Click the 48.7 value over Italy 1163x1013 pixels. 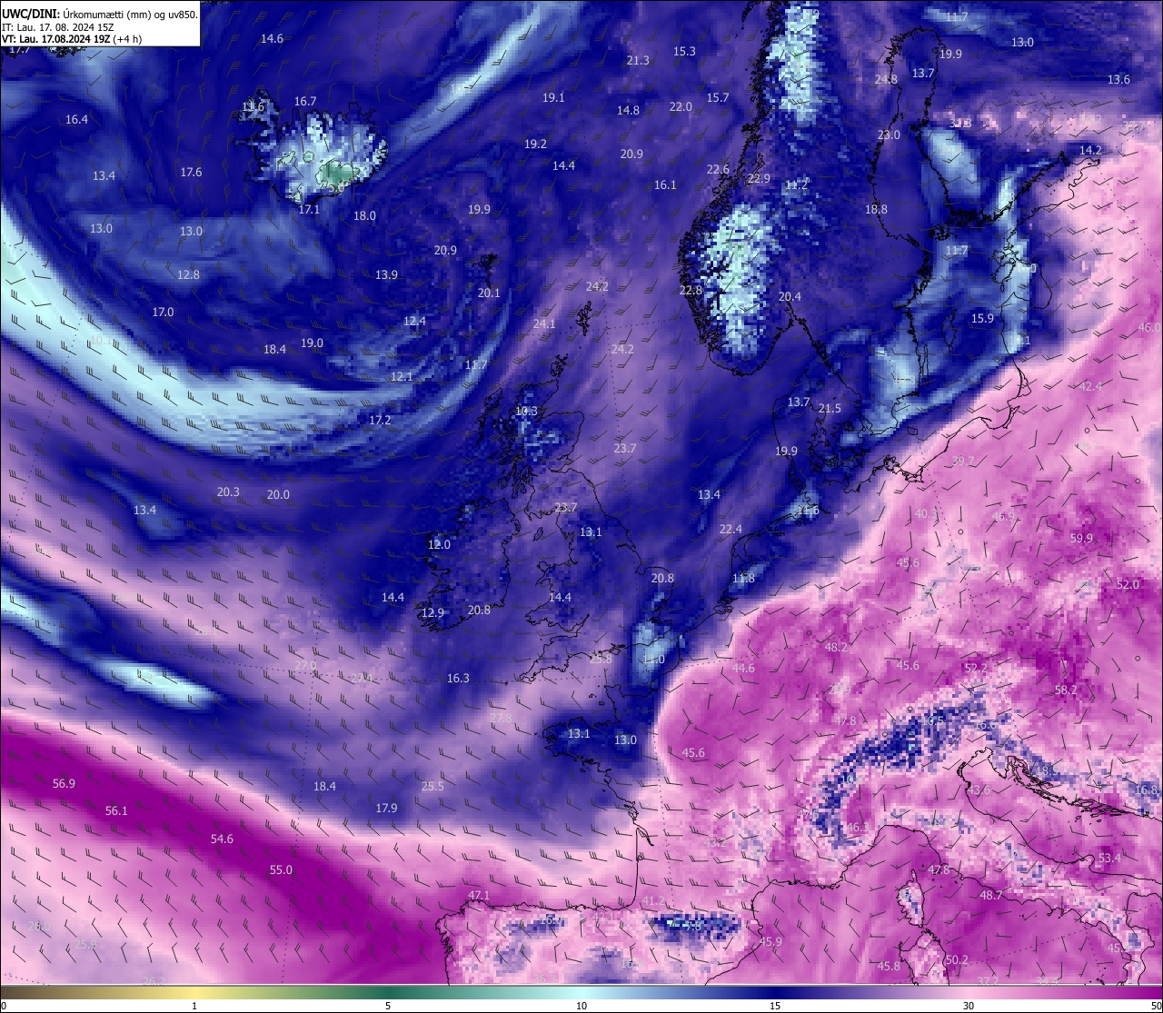pyautogui.click(x=990, y=896)
